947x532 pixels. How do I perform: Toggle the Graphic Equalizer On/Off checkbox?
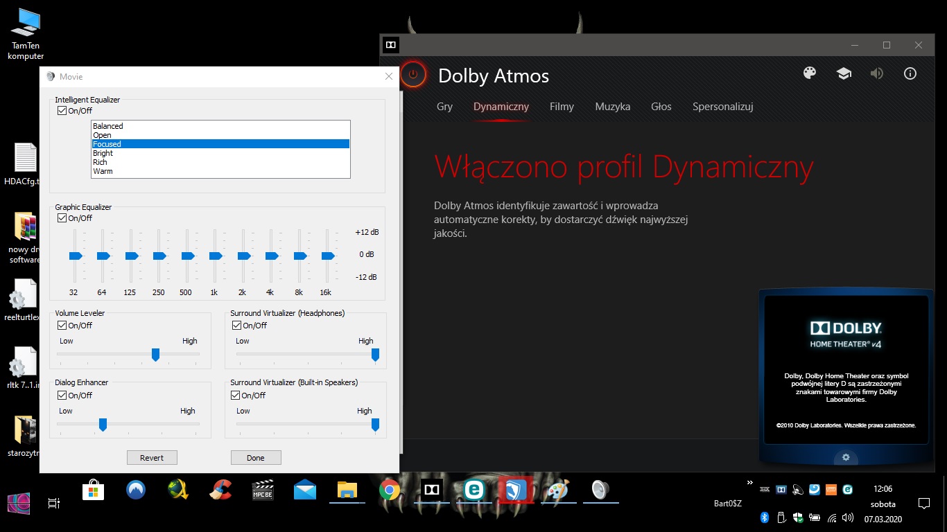[62, 218]
